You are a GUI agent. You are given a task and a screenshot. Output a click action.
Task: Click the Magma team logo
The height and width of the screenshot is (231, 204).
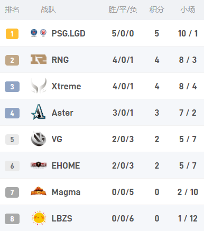pyautogui.click(x=39, y=191)
